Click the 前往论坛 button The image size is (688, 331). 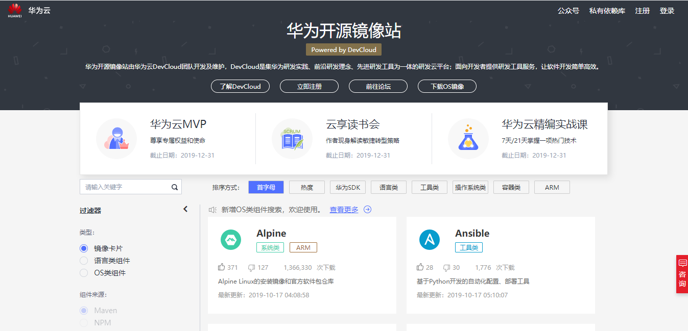378,86
